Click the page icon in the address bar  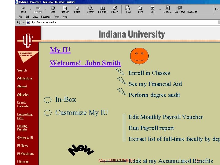[x=28, y=22]
